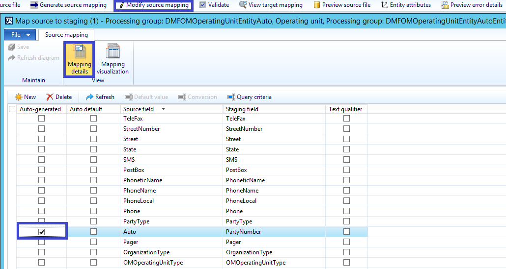Refresh the mapping grid
Screen dimensions: 506x269
[x=100, y=97]
